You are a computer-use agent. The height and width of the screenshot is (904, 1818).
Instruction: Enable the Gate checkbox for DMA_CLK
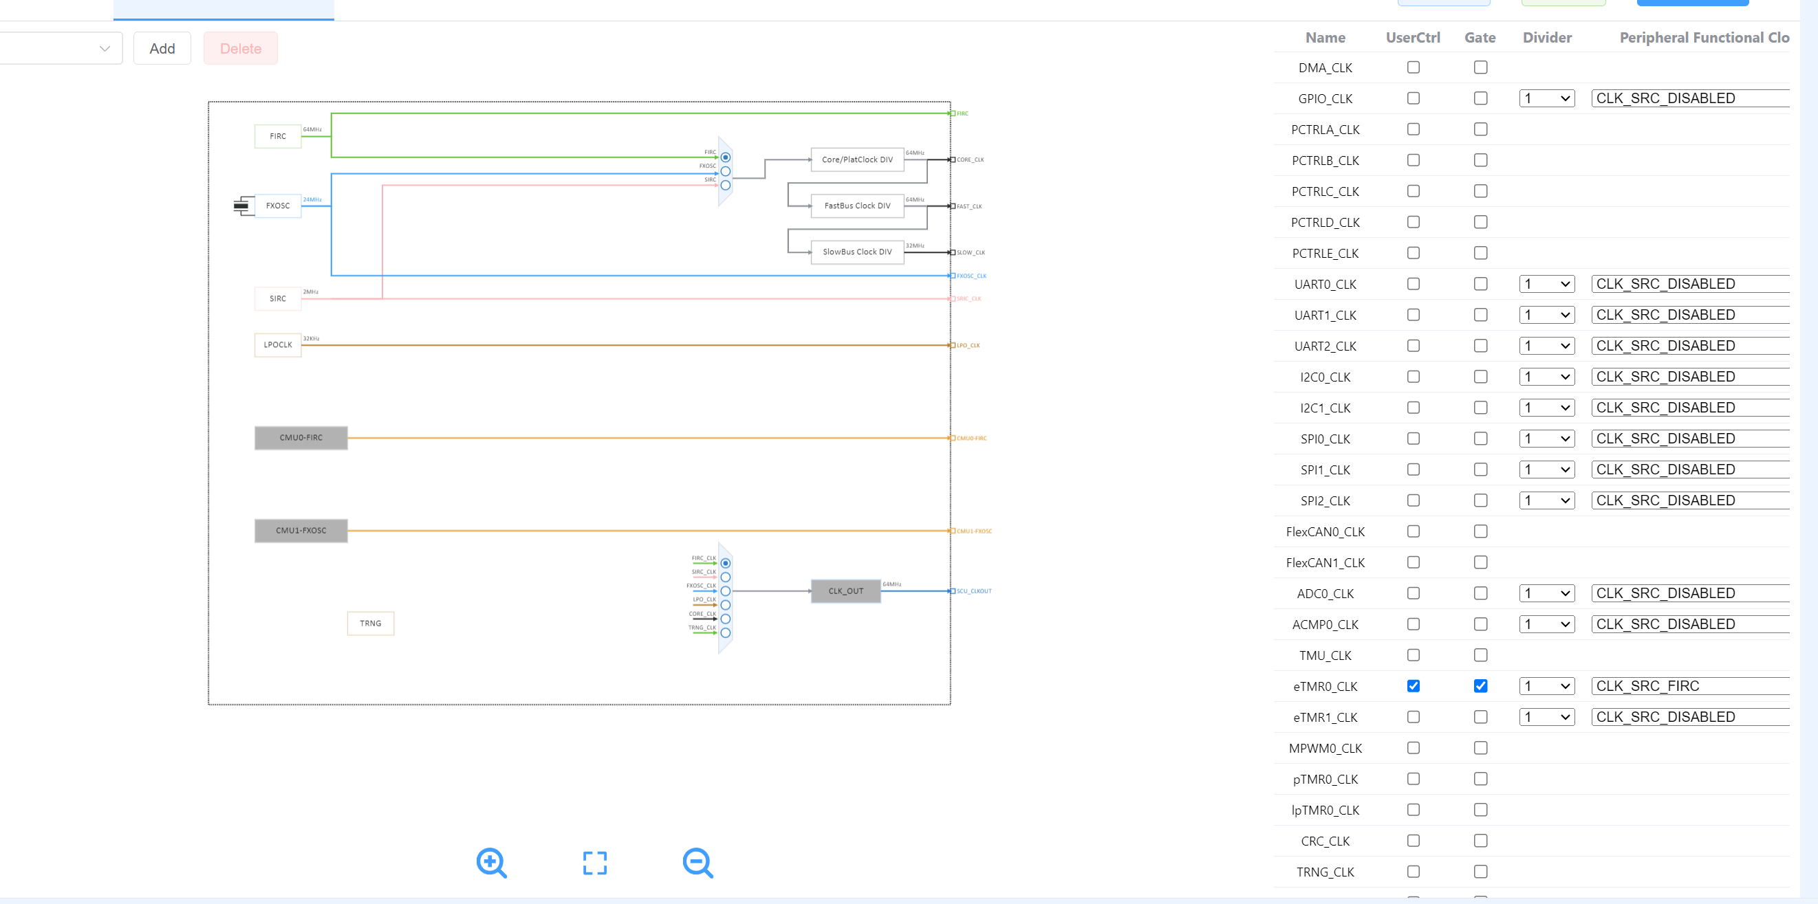pos(1480,67)
